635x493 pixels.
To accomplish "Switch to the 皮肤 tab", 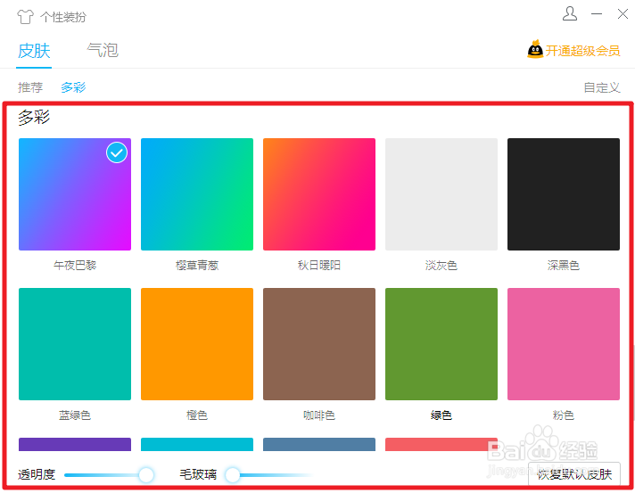I will point(34,51).
